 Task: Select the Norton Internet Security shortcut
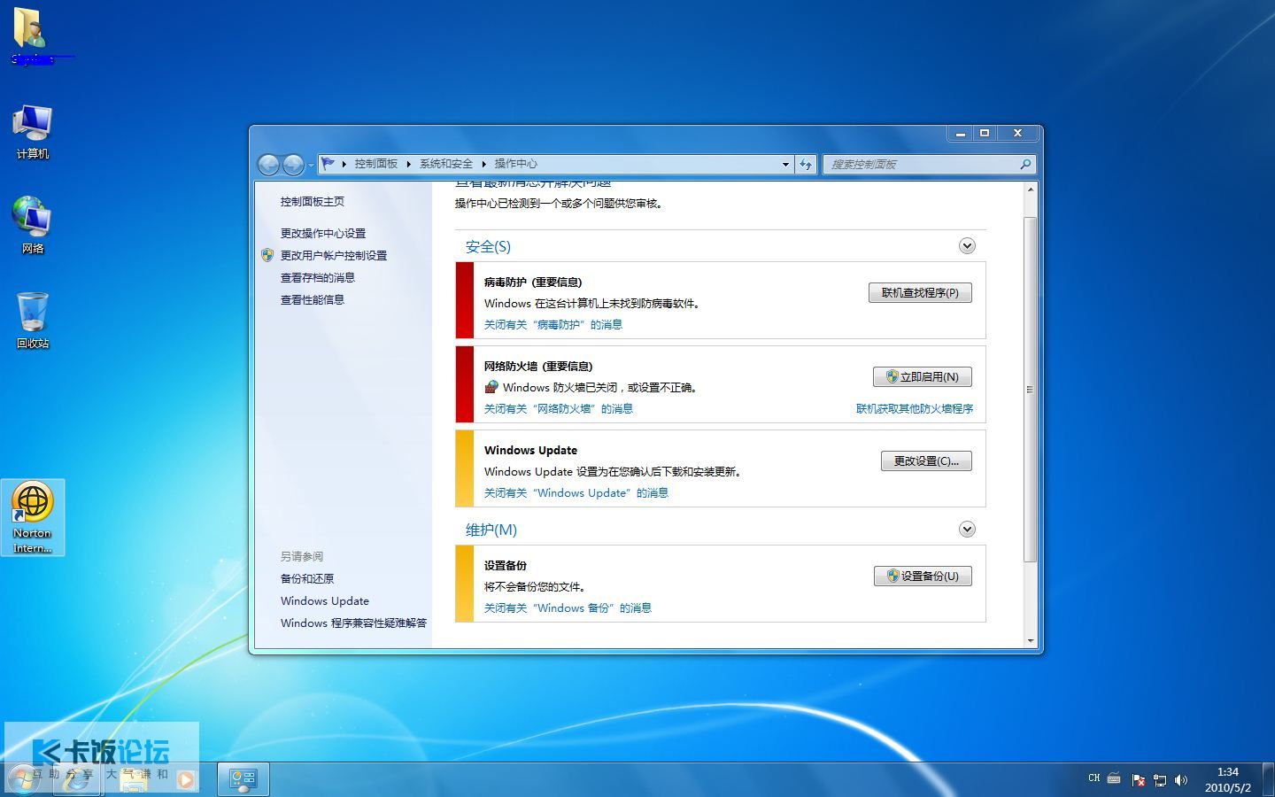click(x=33, y=517)
